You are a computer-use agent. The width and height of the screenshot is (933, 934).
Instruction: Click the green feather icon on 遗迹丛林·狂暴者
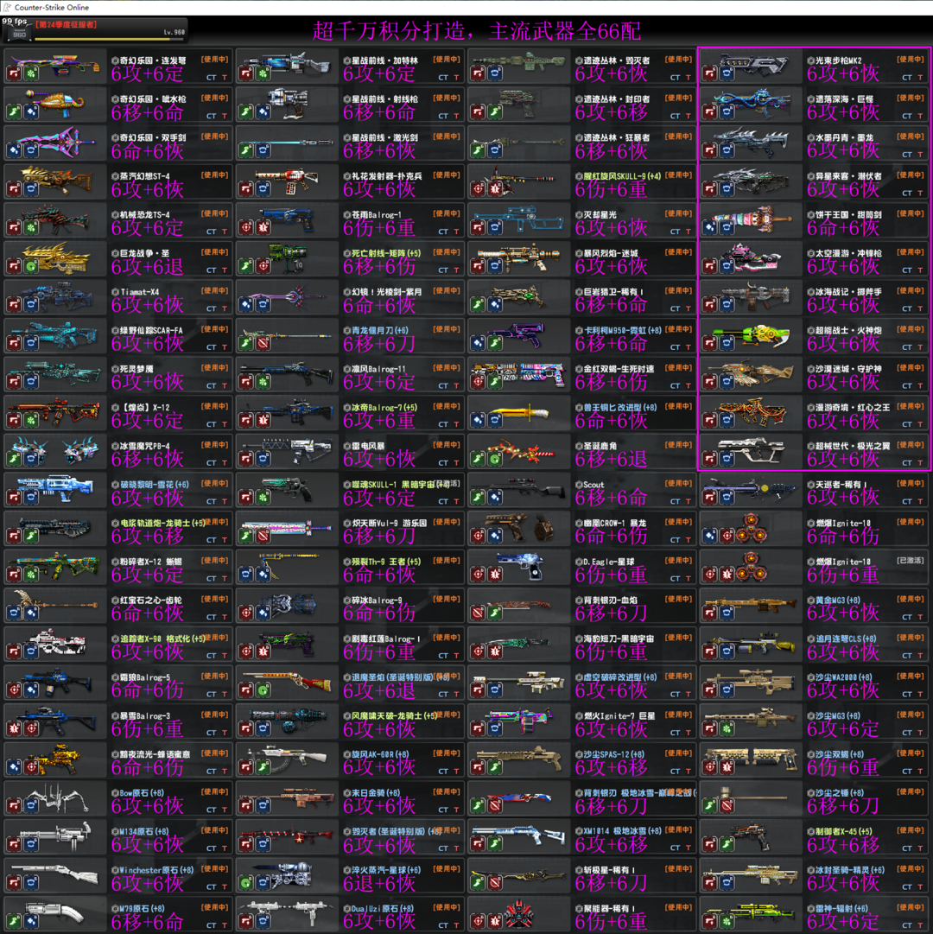(x=478, y=150)
